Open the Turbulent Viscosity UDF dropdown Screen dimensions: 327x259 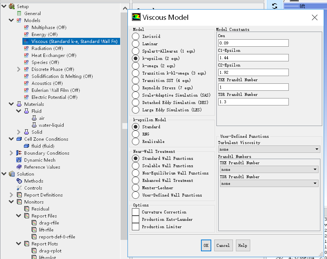pos(269,149)
